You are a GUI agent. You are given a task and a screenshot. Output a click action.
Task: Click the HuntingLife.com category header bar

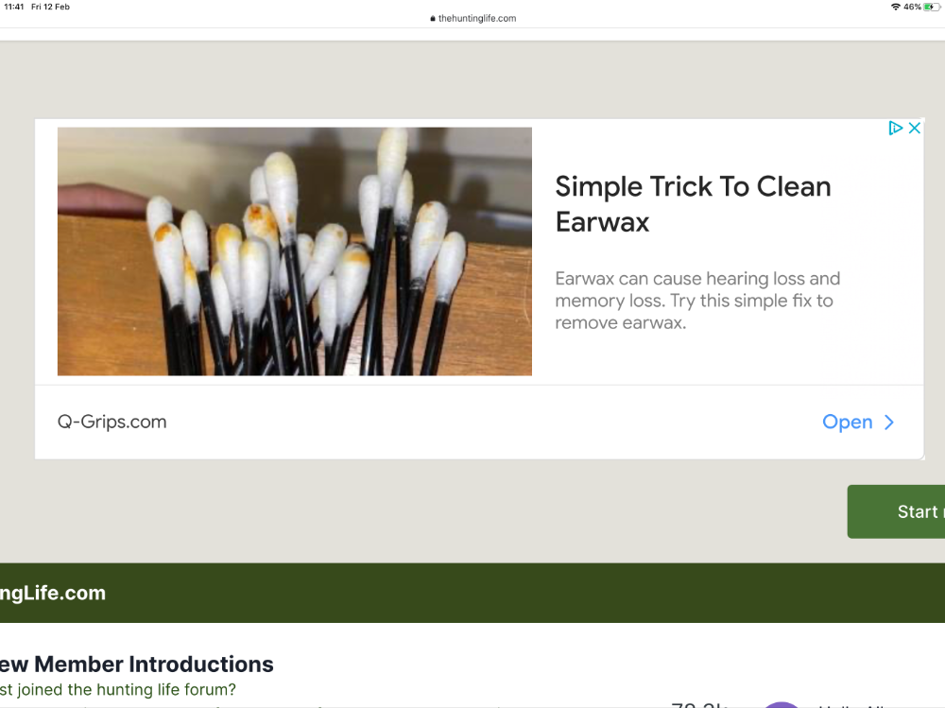point(472,593)
